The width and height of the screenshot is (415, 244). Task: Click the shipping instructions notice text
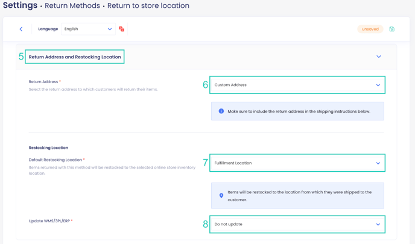[x=299, y=111]
